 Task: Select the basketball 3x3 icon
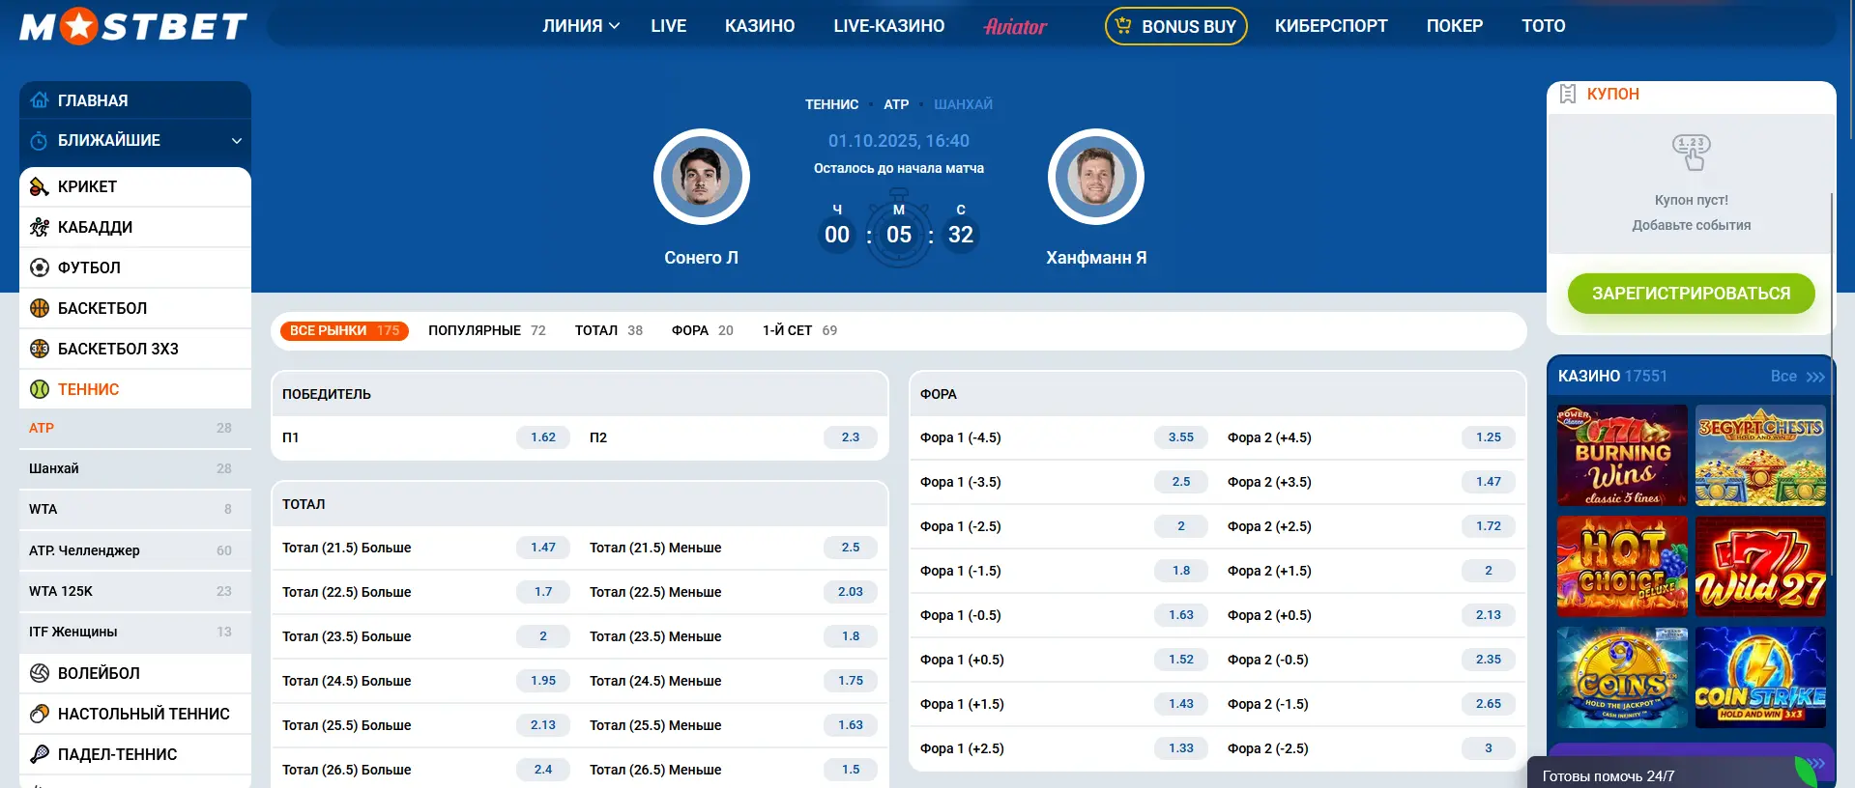click(40, 349)
